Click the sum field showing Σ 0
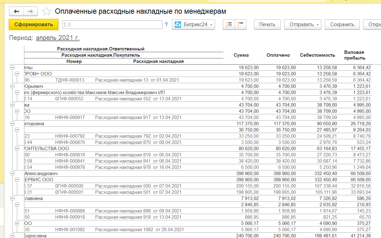381x238 pixels. [x=112, y=25]
